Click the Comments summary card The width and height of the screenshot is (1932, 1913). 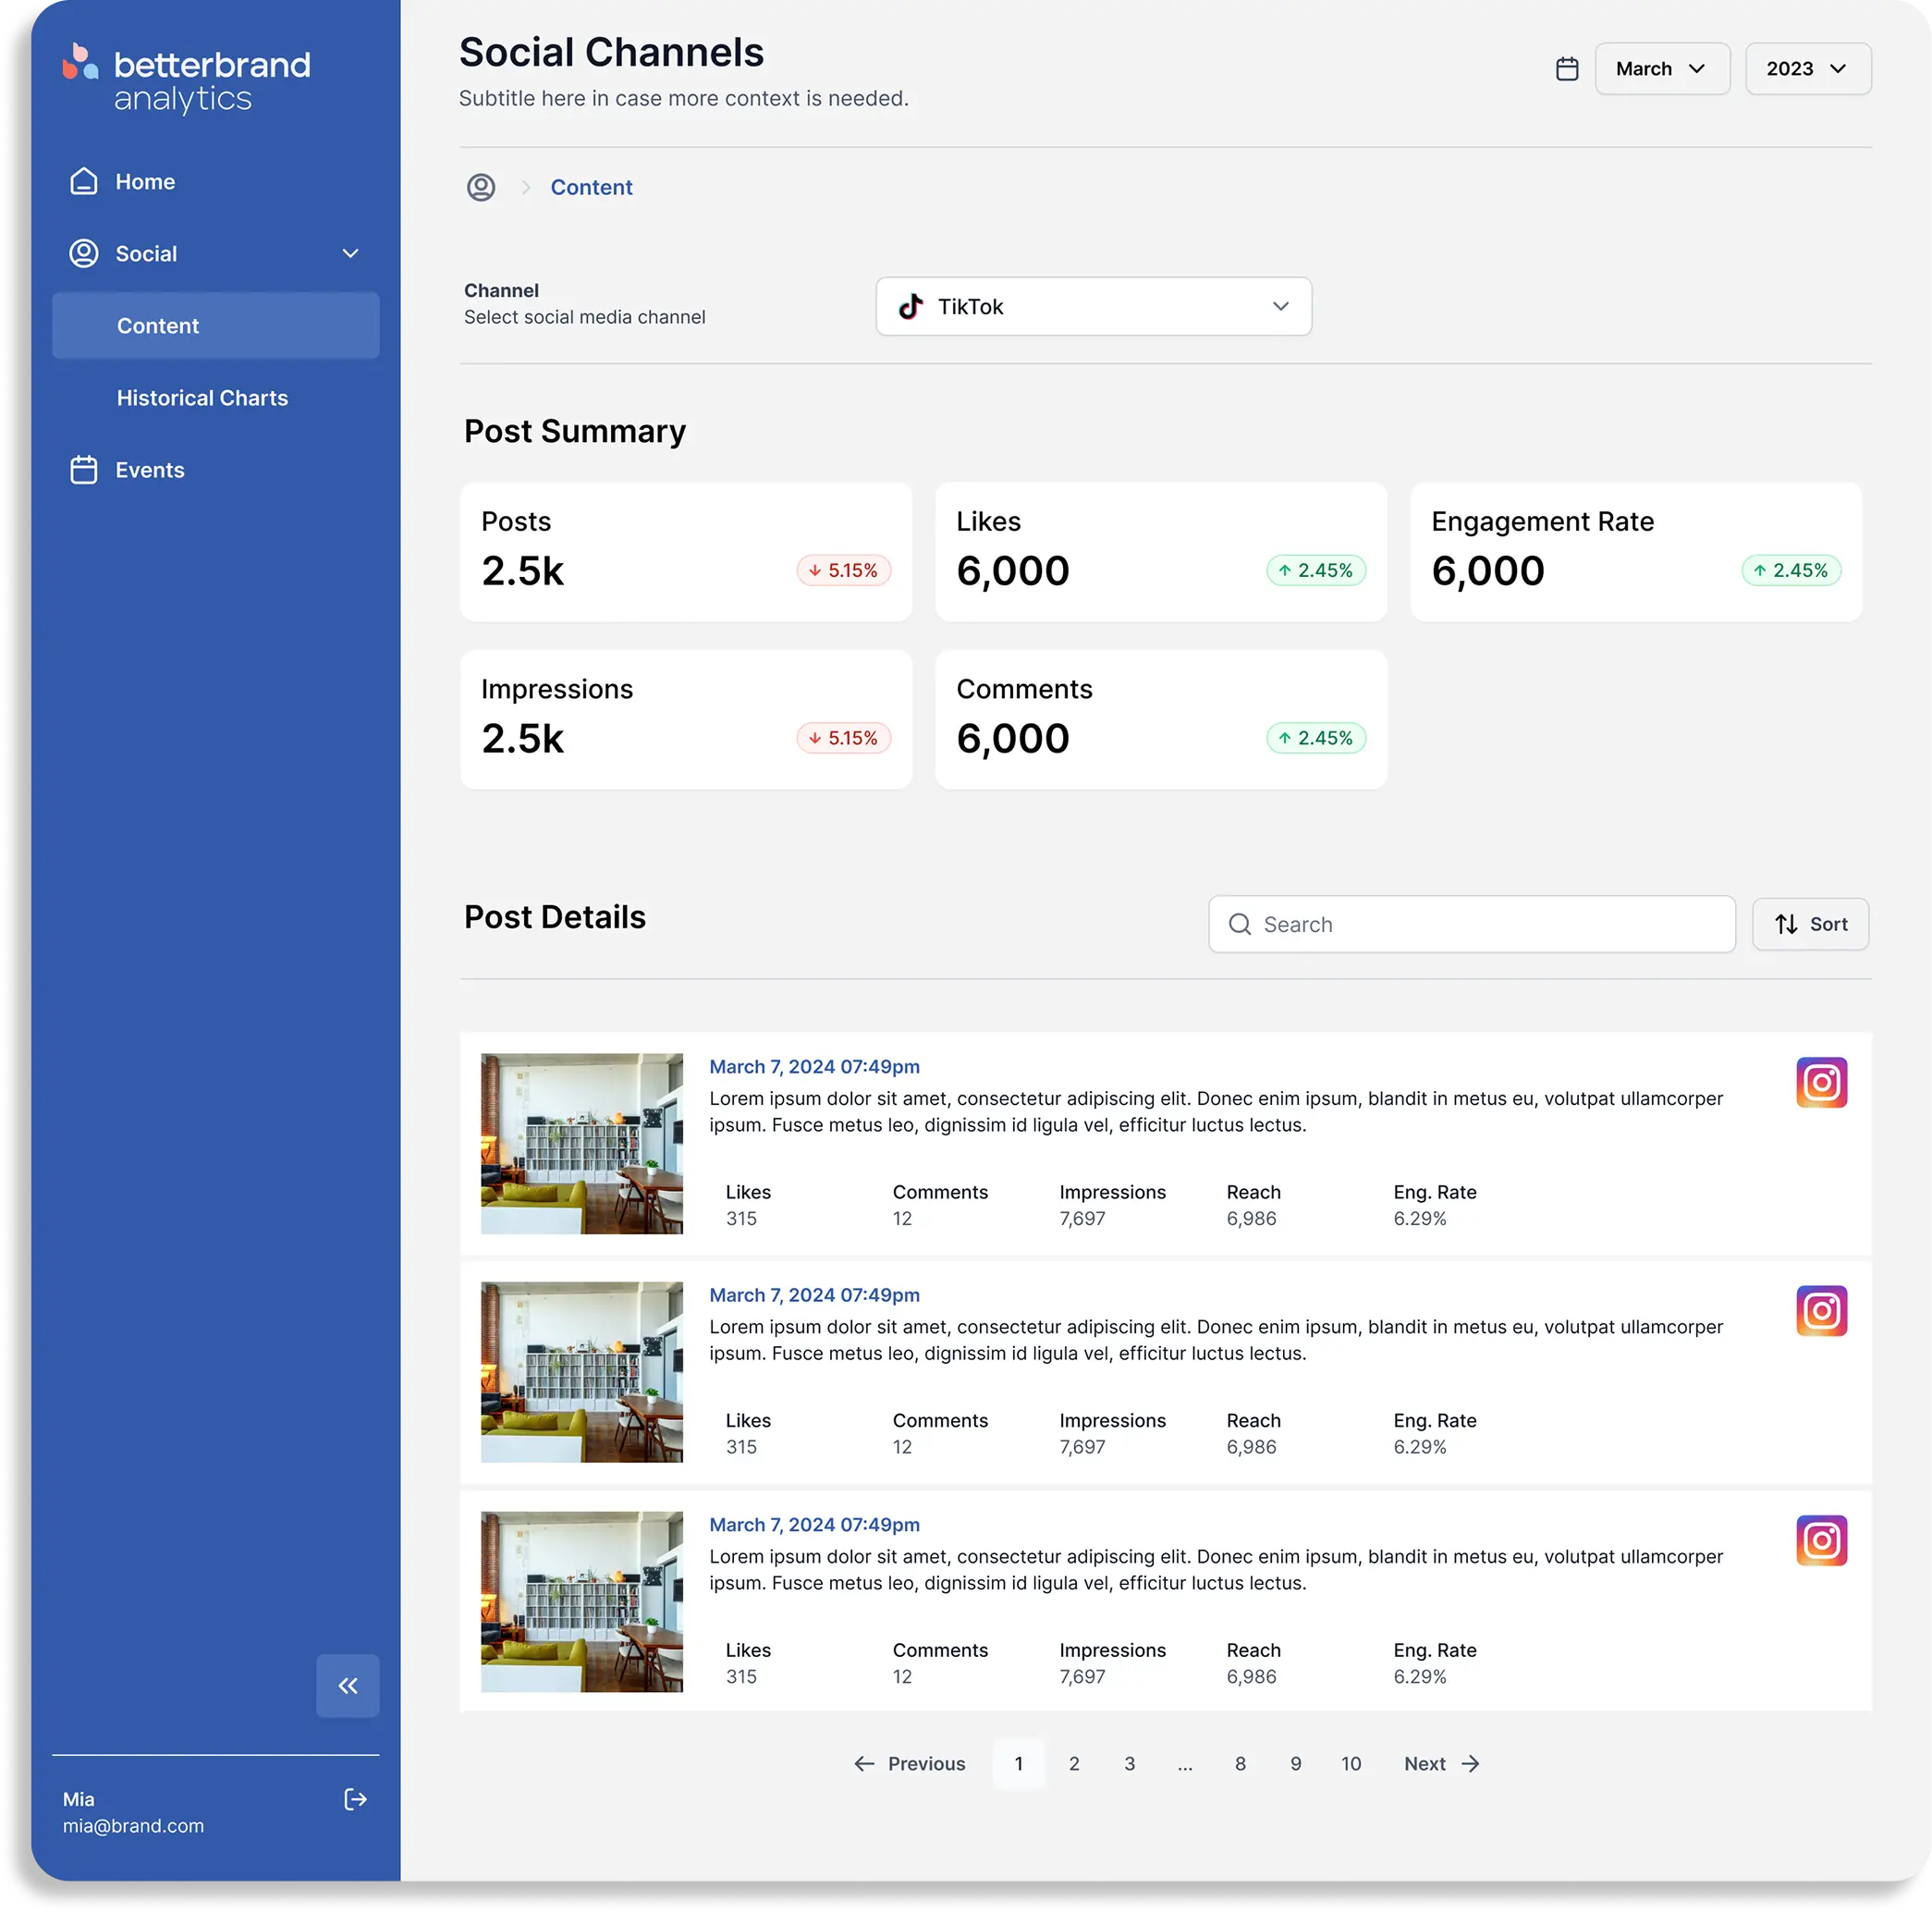point(1162,720)
